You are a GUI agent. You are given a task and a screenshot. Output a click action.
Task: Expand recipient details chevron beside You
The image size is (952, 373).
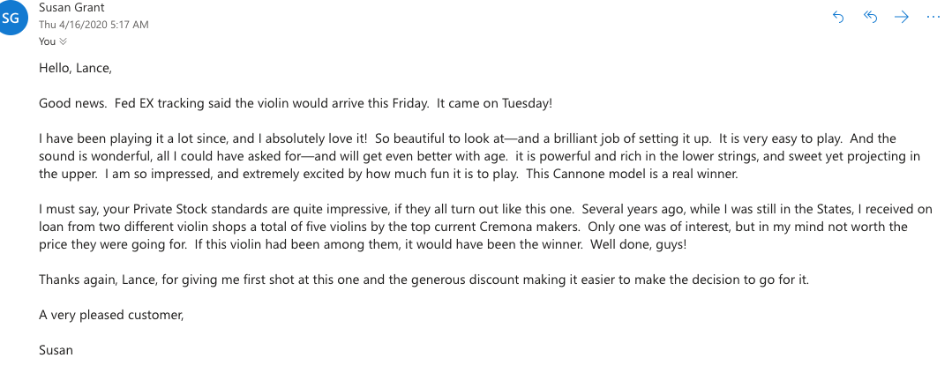pyautogui.click(x=63, y=41)
